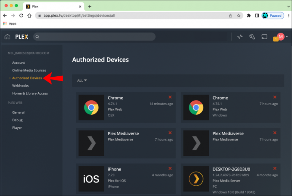Open the activity pulse icon
This screenshot has height=196, width=292.
(240, 37)
